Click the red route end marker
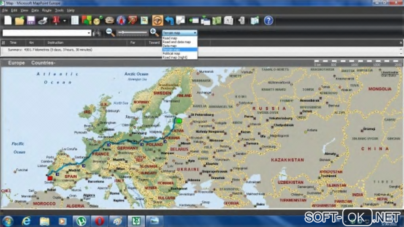404x227 pixels. (x=50, y=178)
